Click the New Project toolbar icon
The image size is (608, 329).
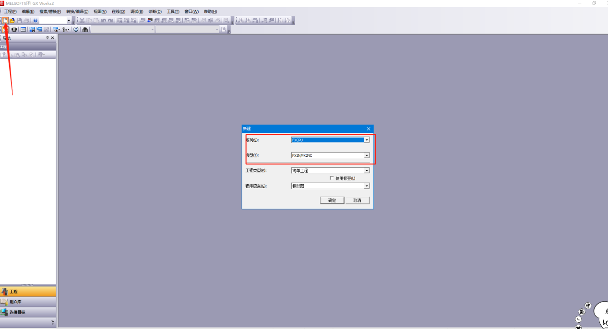(5, 21)
